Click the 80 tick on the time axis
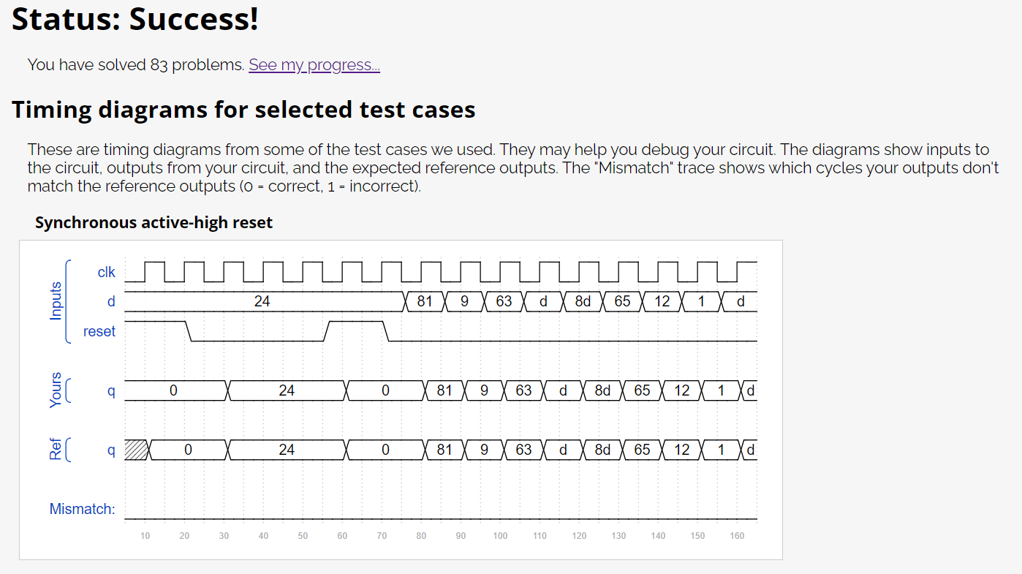This screenshot has height=574, width=1022. pyautogui.click(x=421, y=536)
